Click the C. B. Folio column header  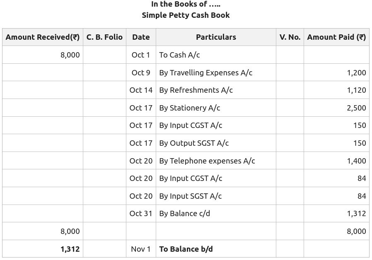[104, 37]
